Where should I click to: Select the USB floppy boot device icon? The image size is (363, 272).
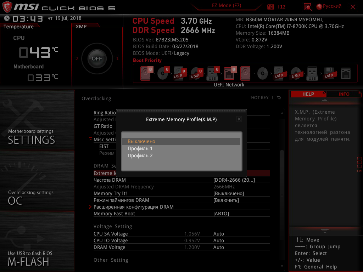coord(329,73)
